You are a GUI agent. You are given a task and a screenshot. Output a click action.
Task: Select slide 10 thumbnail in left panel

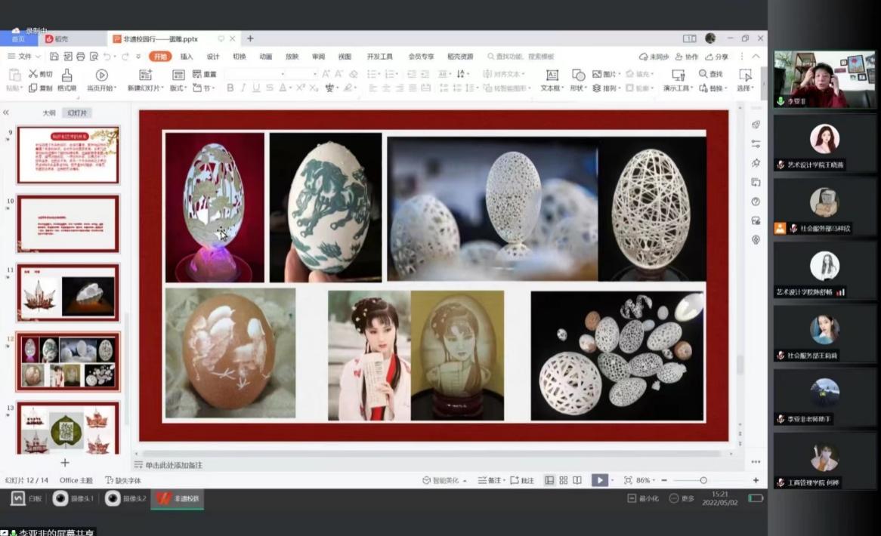(x=66, y=223)
